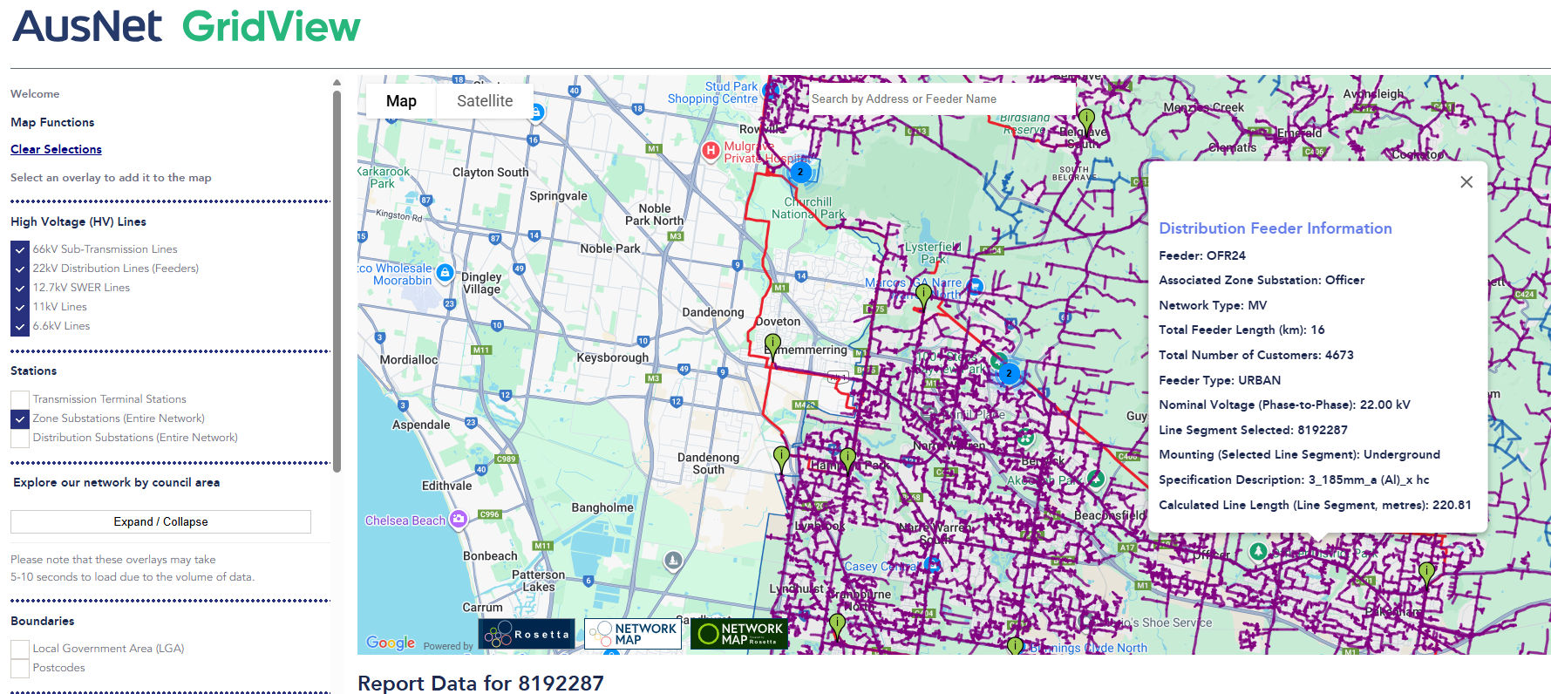
Task: Expand Explore our network by council area
Action: tap(116, 482)
